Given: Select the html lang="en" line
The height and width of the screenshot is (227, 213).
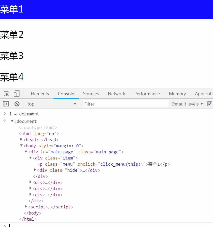Looking at the screenshot, I should tap(39, 133).
